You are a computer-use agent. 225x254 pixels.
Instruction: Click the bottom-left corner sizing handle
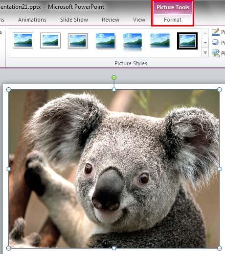8,248
